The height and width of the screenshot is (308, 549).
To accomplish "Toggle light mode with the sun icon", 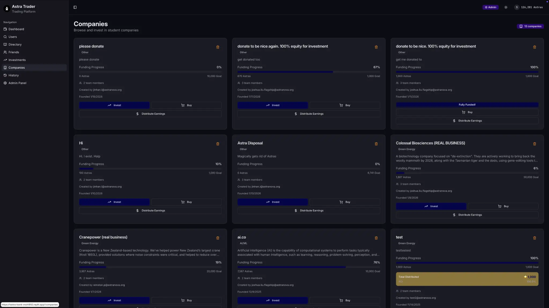I will pyautogui.click(x=506, y=7).
